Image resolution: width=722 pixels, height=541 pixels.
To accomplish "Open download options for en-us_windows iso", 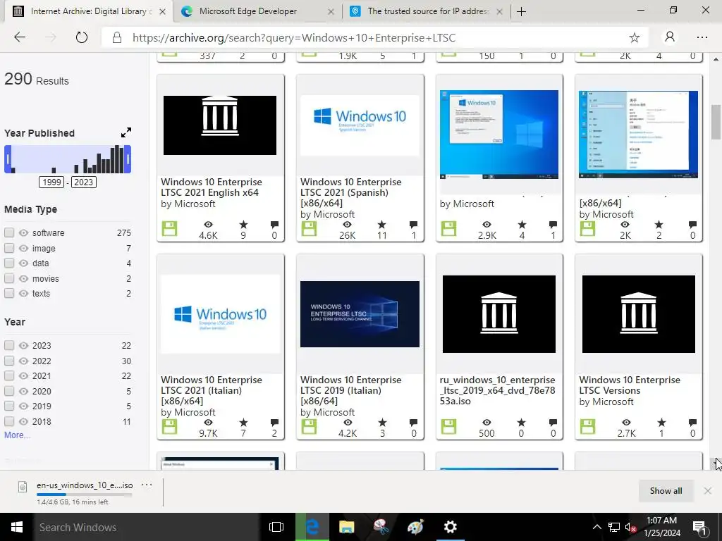I will point(147,485).
